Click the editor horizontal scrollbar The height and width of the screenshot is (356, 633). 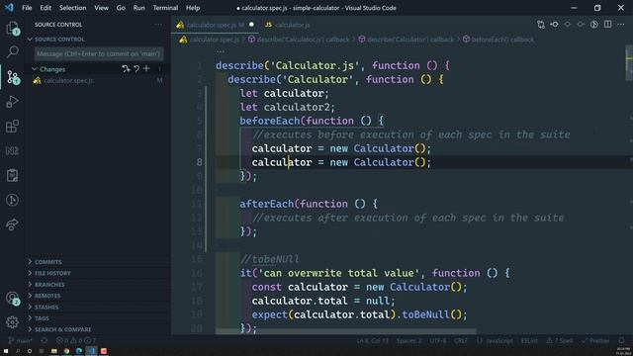tap(345, 331)
